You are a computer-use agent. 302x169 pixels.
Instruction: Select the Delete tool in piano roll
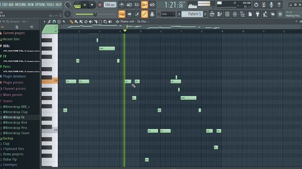(86, 22)
